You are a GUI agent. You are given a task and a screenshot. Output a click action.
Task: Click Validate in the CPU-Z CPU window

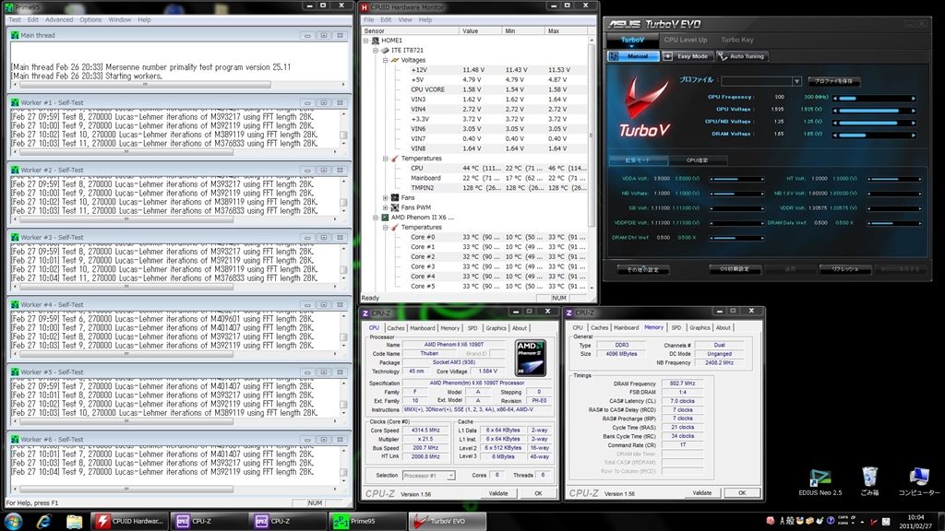[498, 493]
